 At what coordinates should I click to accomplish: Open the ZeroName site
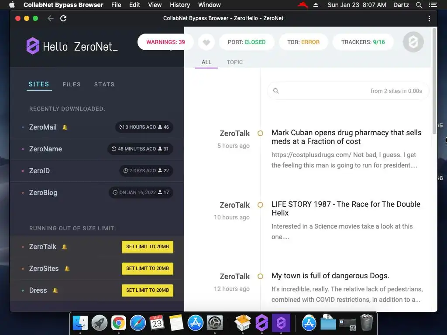(45, 149)
